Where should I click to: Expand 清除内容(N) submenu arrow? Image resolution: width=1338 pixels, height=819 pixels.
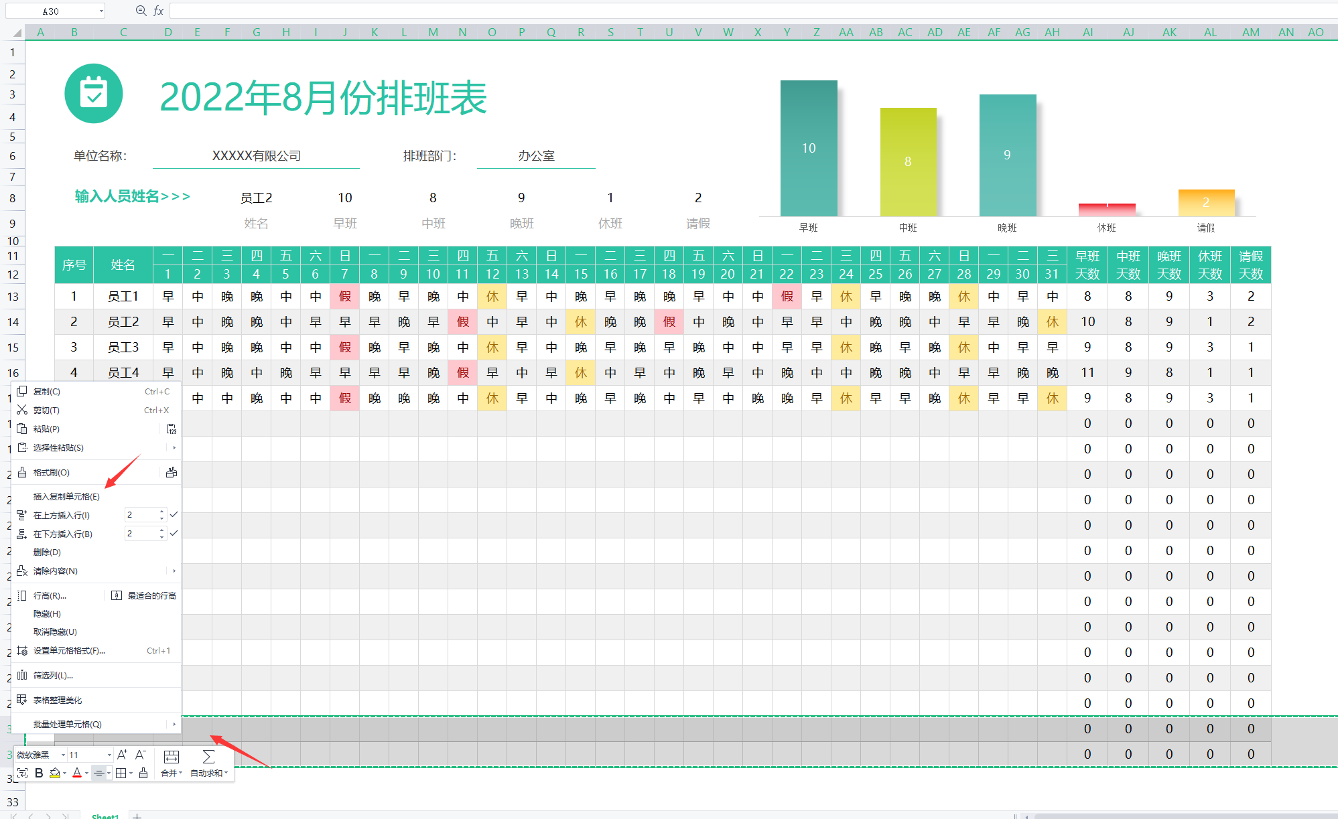[x=174, y=571]
